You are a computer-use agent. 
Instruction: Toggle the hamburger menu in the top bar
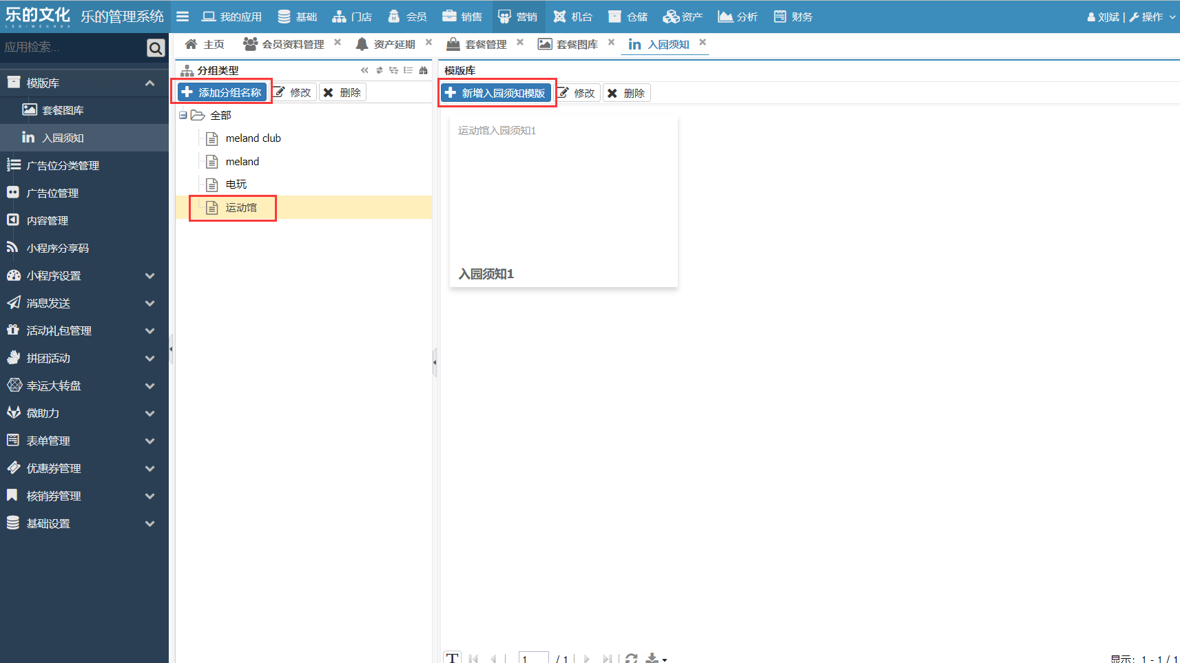[183, 17]
